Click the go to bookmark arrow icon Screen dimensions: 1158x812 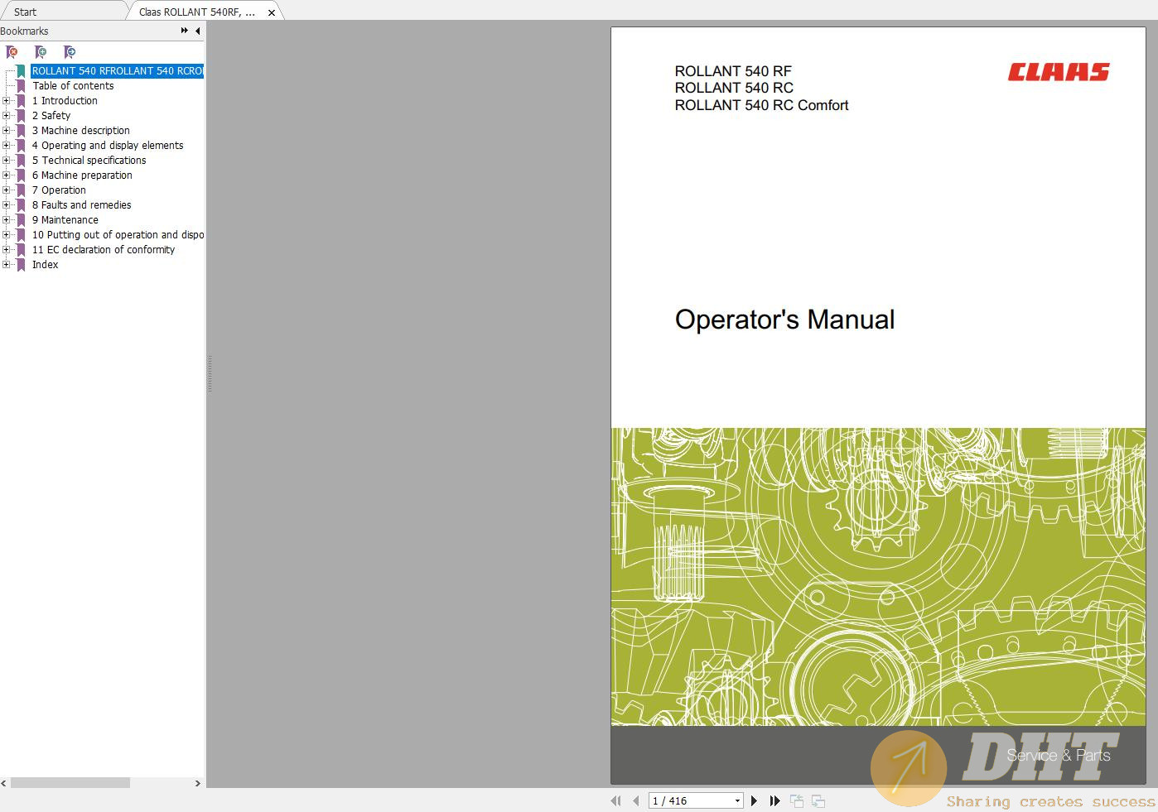click(x=70, y=52)
